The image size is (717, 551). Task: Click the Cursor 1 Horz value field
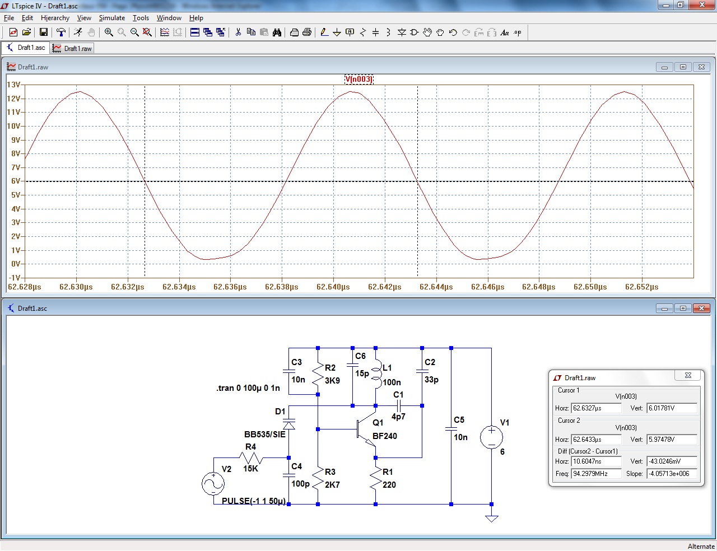pos(595,408)
